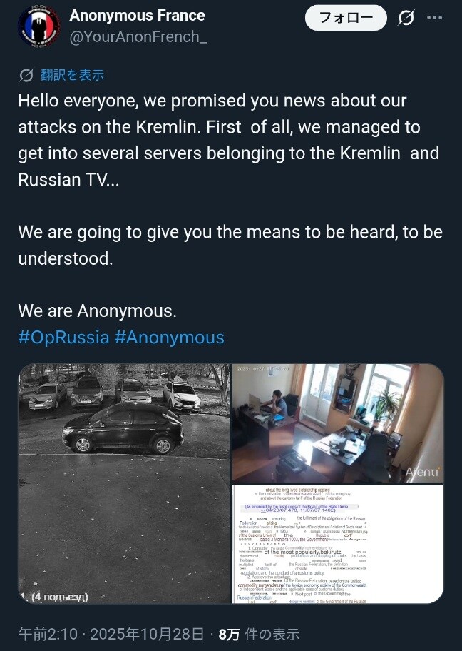Open the 8万 件の表示 view count
This screenshot has width=462, height=651.
coord(258,634)
